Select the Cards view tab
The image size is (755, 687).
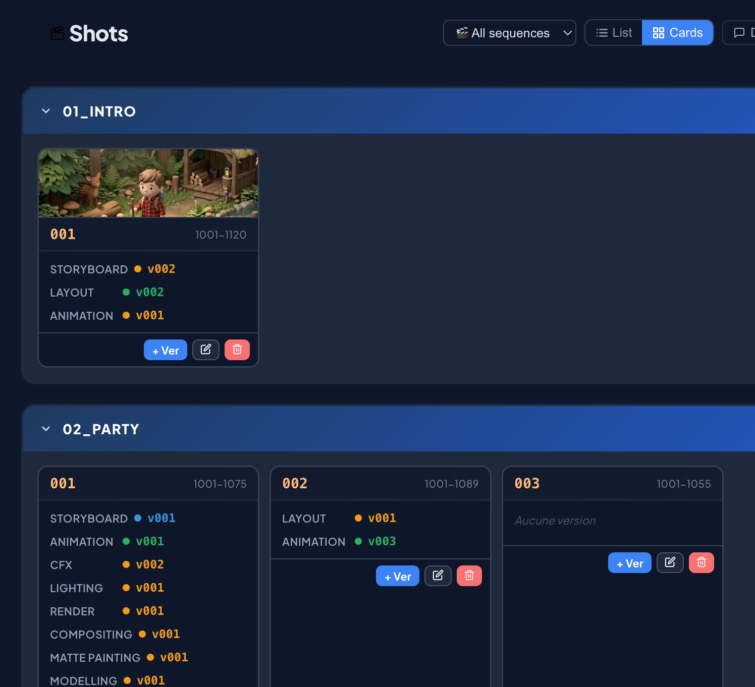[677, 32]
